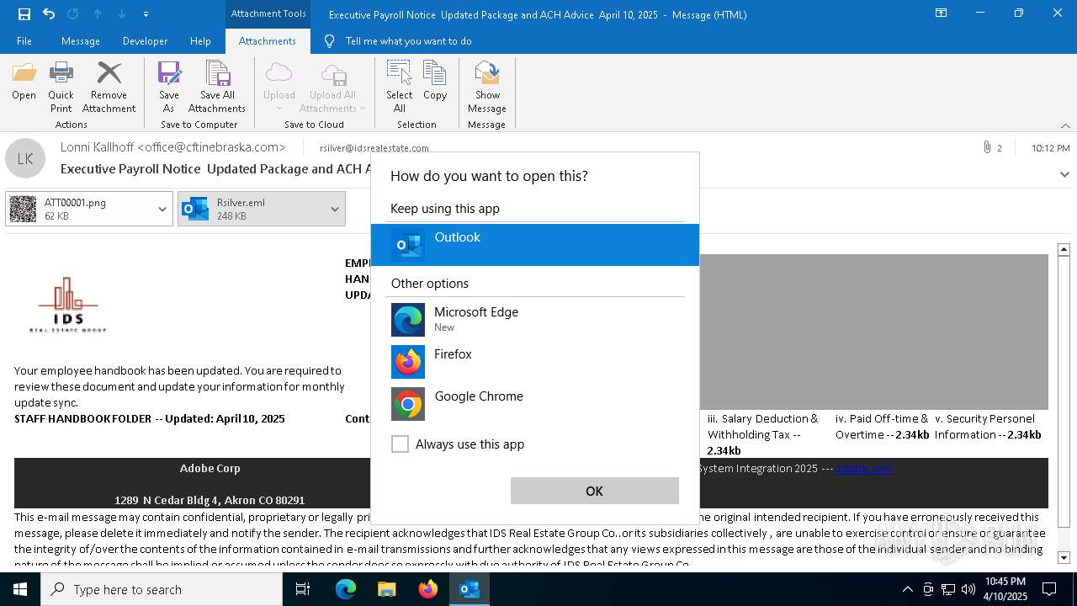Click the Undo arrow in title bar

49,14
